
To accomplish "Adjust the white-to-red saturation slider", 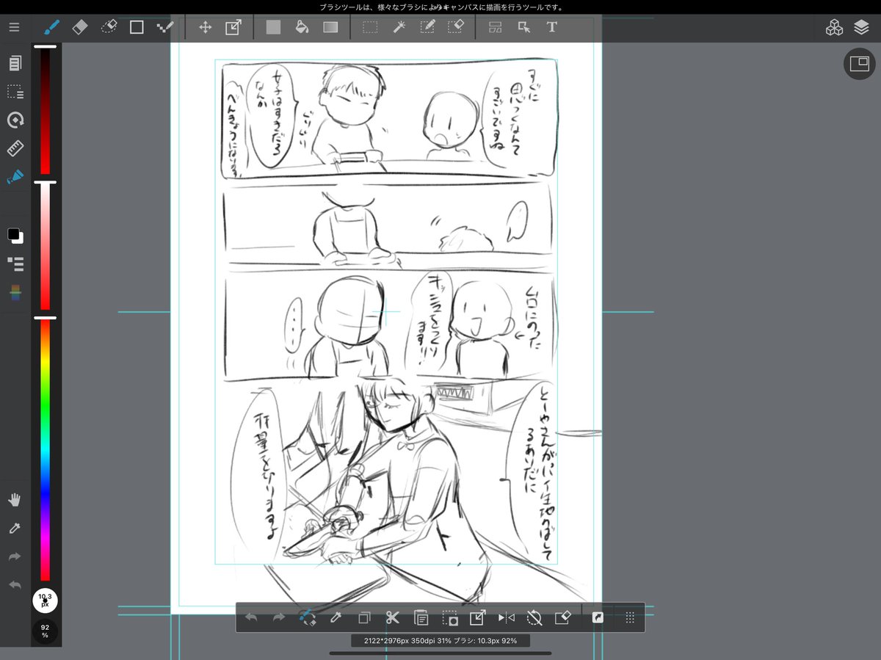I will tap(45, 246).
